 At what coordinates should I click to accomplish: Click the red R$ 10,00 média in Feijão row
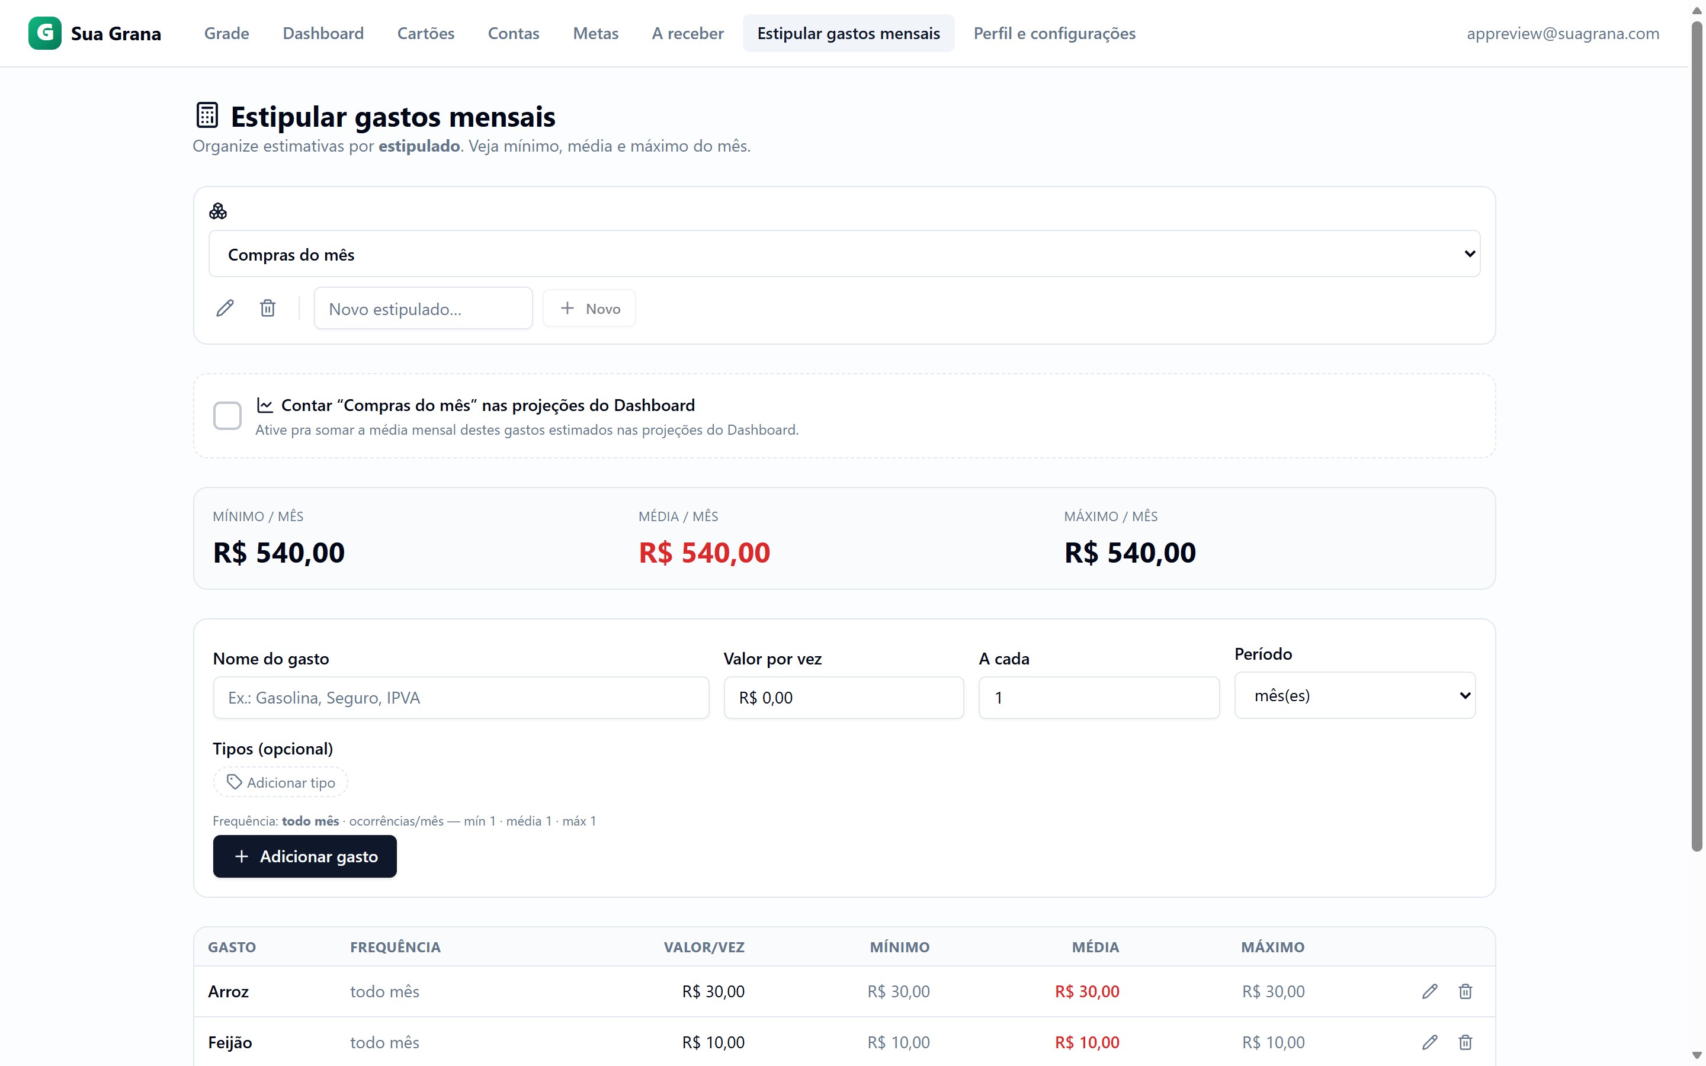coord(1087,1042)
